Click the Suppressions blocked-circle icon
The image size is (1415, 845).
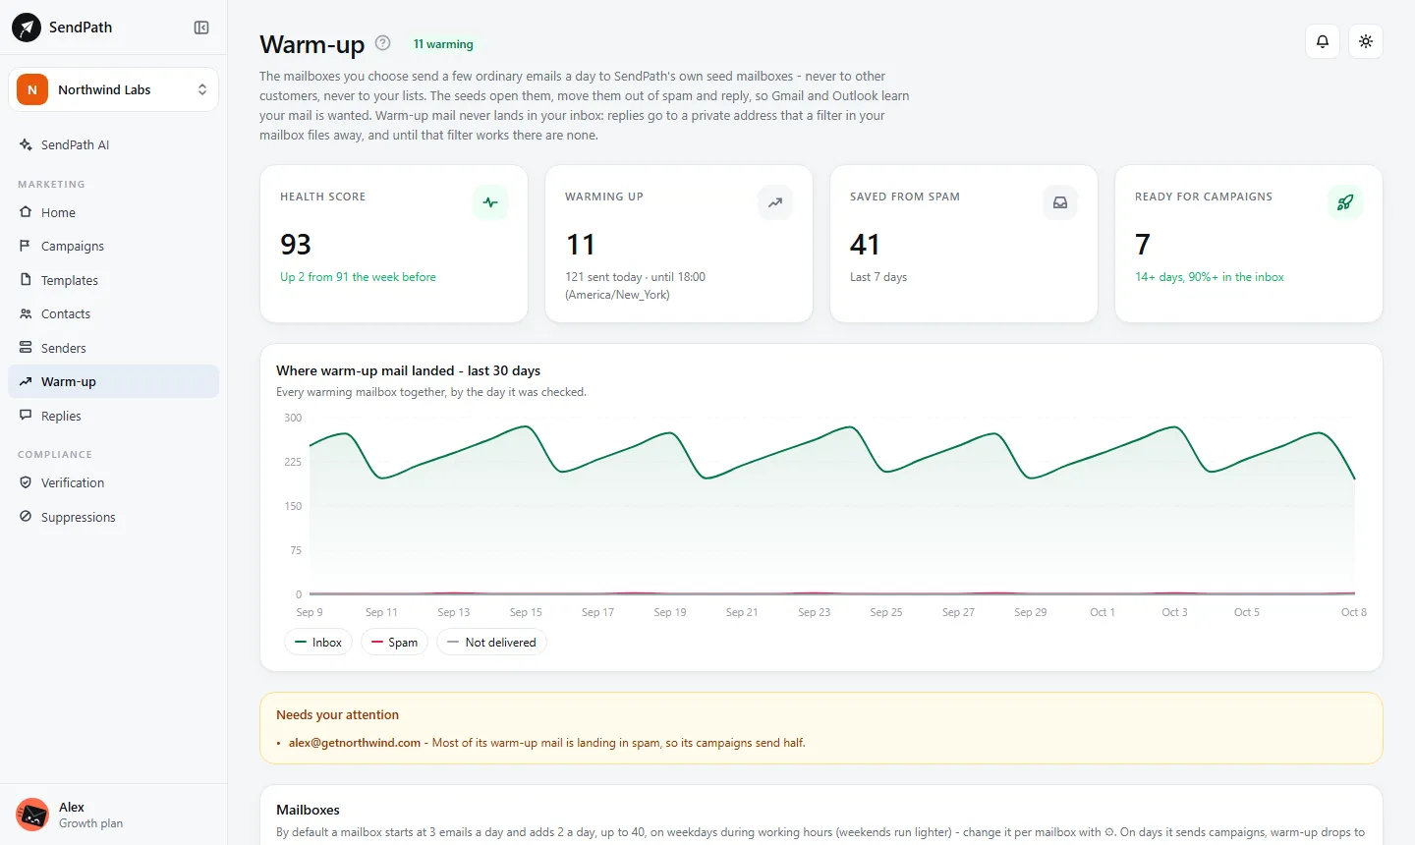coord(26,517)
